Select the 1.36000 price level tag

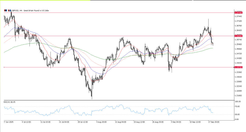[238, 36]
